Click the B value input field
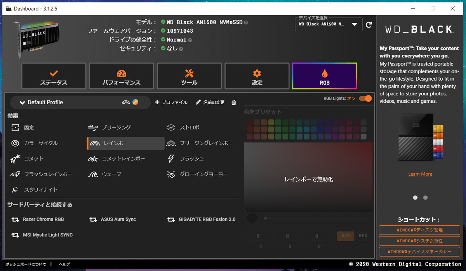 (317, 236)
